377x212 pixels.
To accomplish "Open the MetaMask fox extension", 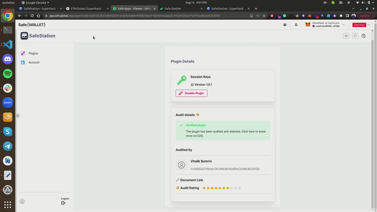I will click(310, 16).
